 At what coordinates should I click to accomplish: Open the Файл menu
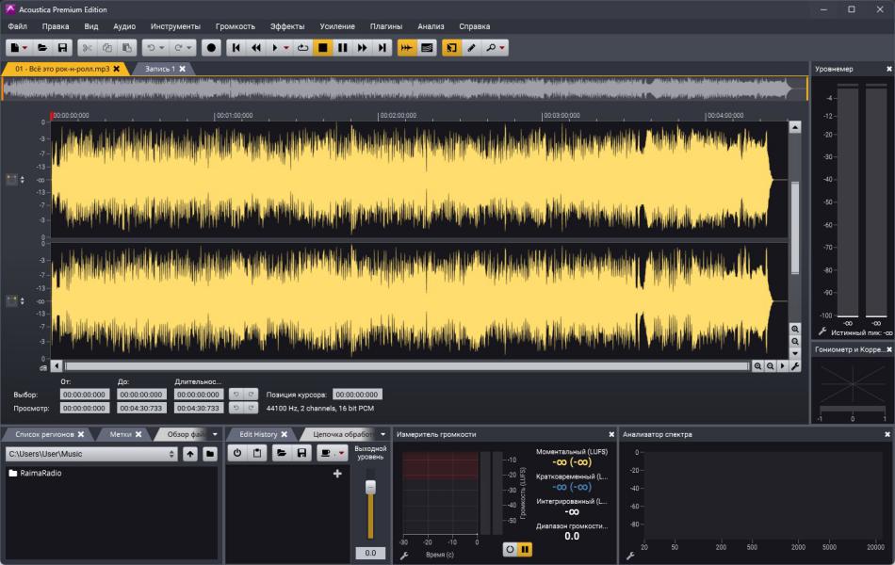[x=18, y=26]
